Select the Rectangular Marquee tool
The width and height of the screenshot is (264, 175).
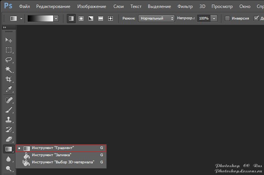click(8, 50)
